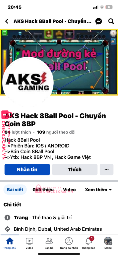
Task: Tap the back arrow in header
Action: pyautogui.click(x=7, y=21)
